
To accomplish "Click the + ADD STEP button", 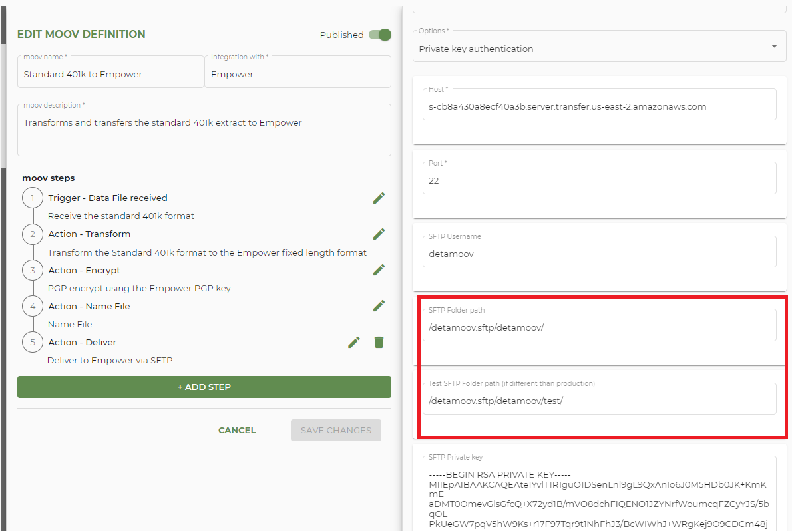I will tap(204, 387).
